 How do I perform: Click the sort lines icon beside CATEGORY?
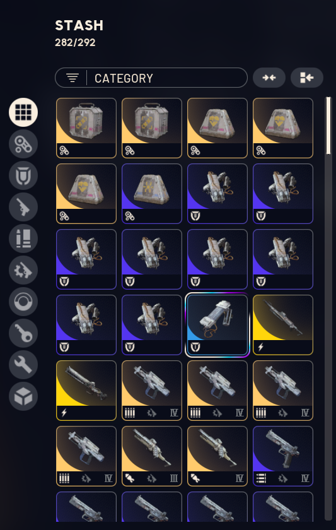tap(72, 78)
